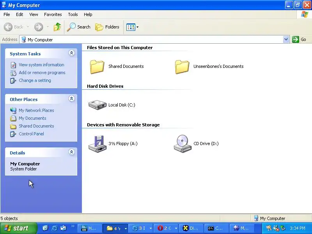Open Shared Documents link in Other Places
Viewport: 312px width, 234px height.
coord(36,126)
